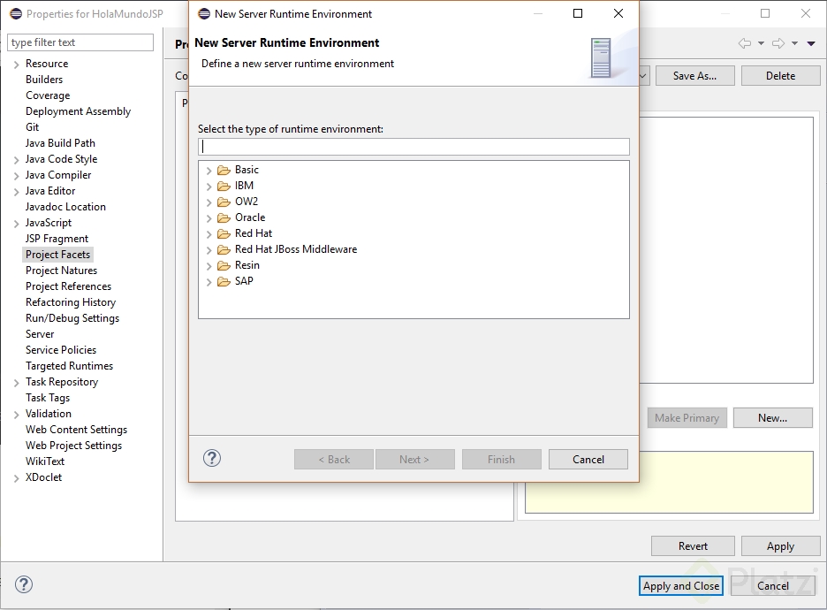Open back history dropdown arrow

tap(761, 44)
